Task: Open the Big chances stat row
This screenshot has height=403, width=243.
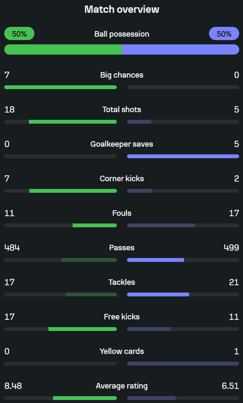Action: click(121, 81)
